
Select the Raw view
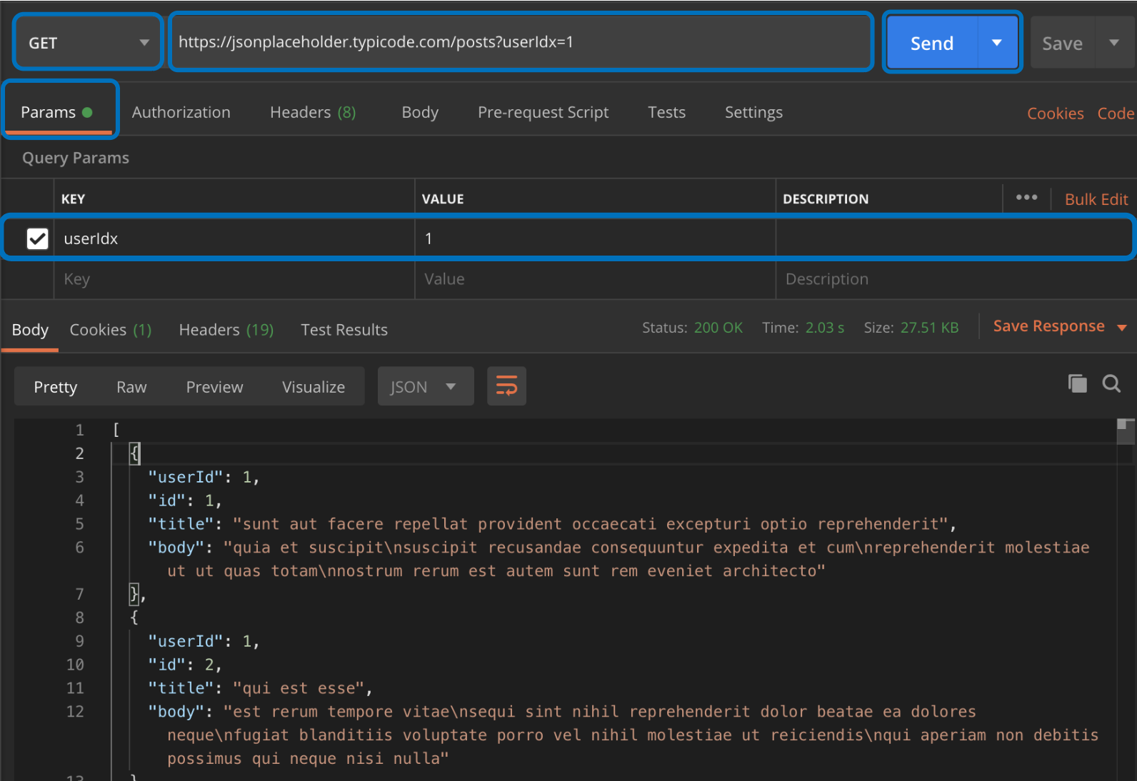pos(131,387)
